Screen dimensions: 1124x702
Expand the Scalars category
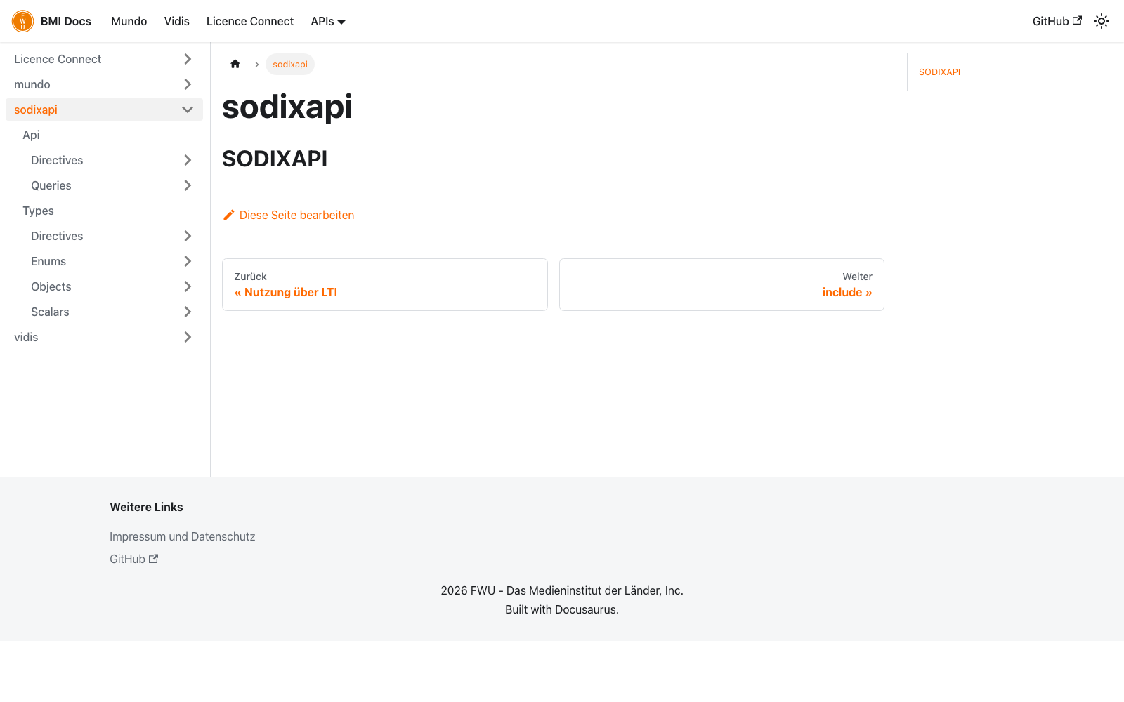coord(188,312)
